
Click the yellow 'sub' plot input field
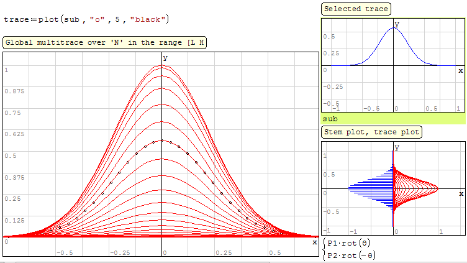click(x=392, y=118)
